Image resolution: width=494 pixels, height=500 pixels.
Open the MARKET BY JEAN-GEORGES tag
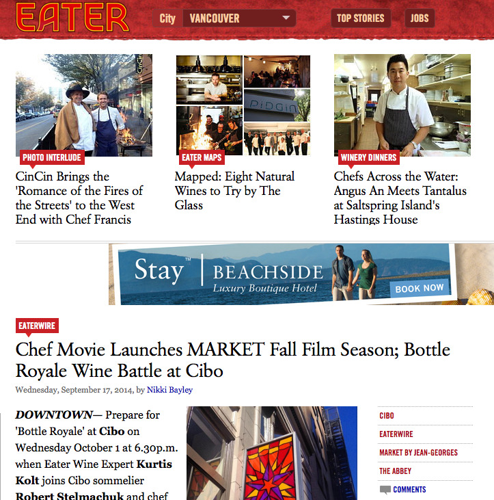[419, 453]
